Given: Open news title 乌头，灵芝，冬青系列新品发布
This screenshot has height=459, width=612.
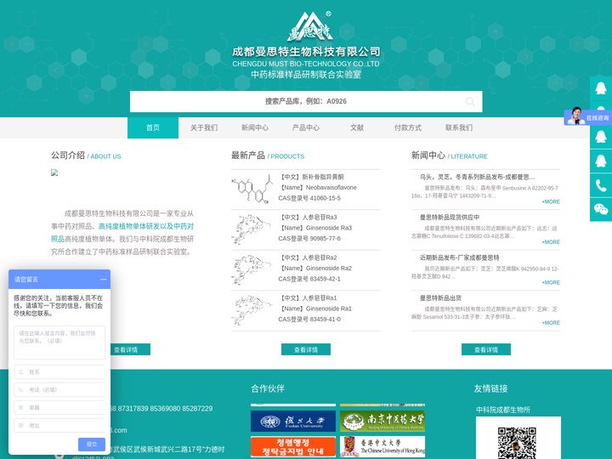Looking at the screenshot, I should (x=477, y=177).
